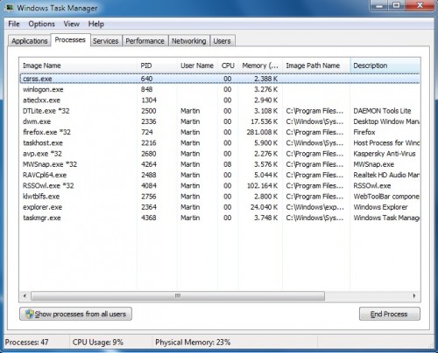
Task: Click the horizontal scrollbar left arrow
Action: coord(25,296)
